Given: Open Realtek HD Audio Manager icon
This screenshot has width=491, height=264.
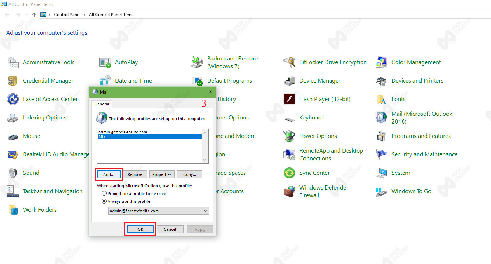Looking at the screenshot, I should click(x=13, y=154).
